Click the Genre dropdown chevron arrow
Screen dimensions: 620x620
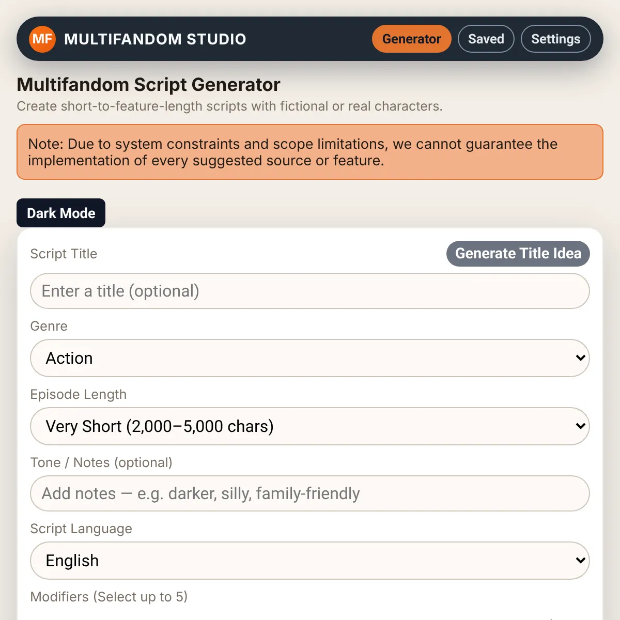(x=580, y=358)
